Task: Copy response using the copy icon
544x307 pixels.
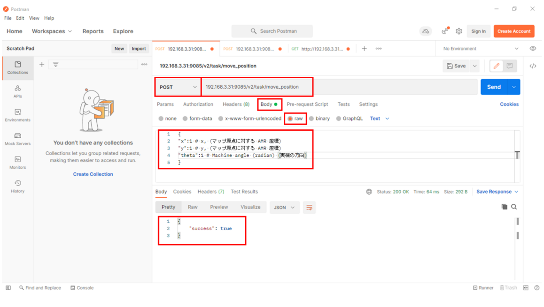Action: (504, 207)
